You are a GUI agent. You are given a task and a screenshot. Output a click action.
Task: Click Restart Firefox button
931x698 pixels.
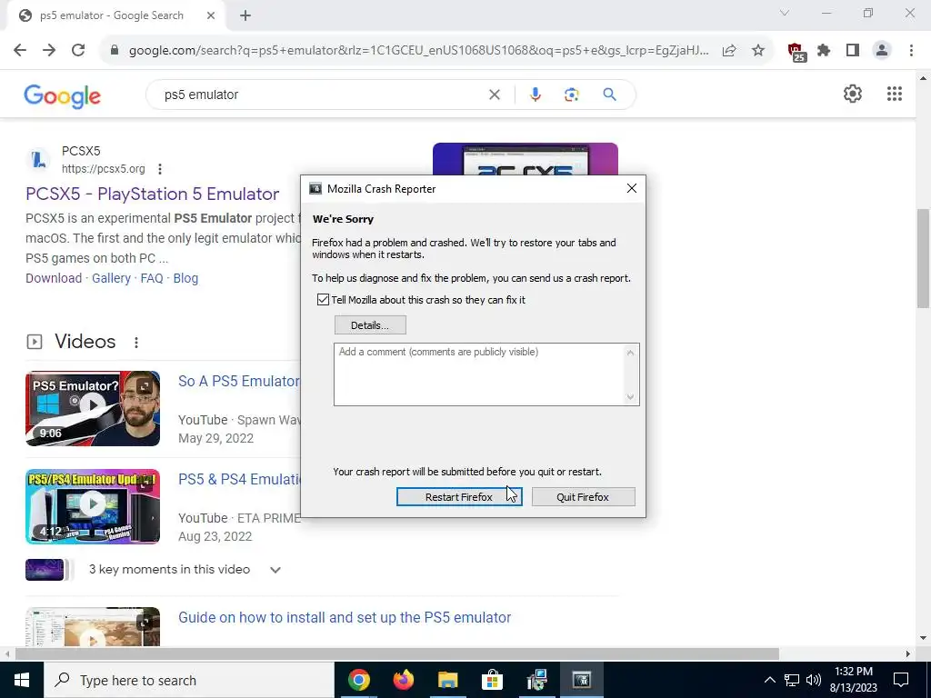pos(459,497)
